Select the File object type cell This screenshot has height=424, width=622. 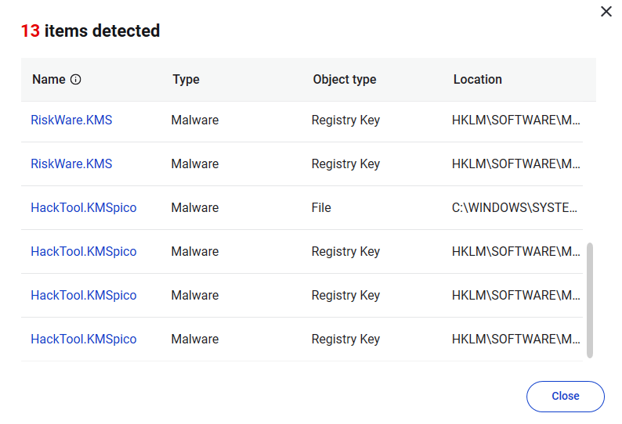pos(321,208)
